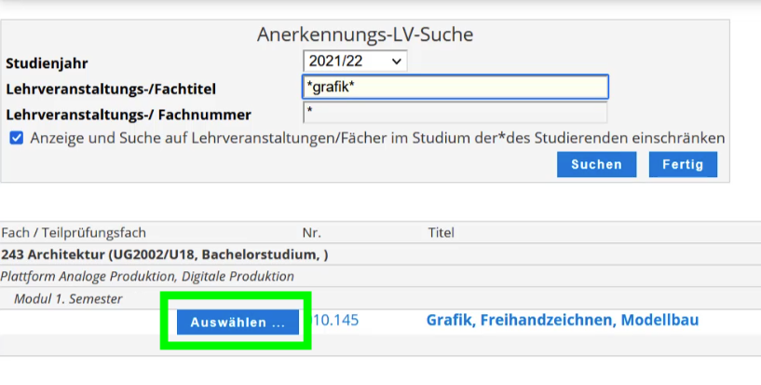Click the Fach / Teilprüfungsfach column header

point(74,233)
